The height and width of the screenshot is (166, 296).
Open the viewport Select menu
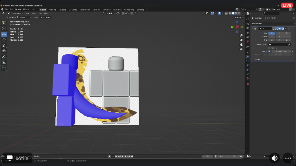click(34, 13)
